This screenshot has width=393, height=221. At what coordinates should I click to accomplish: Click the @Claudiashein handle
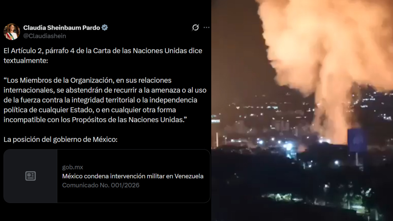[45, 36]
